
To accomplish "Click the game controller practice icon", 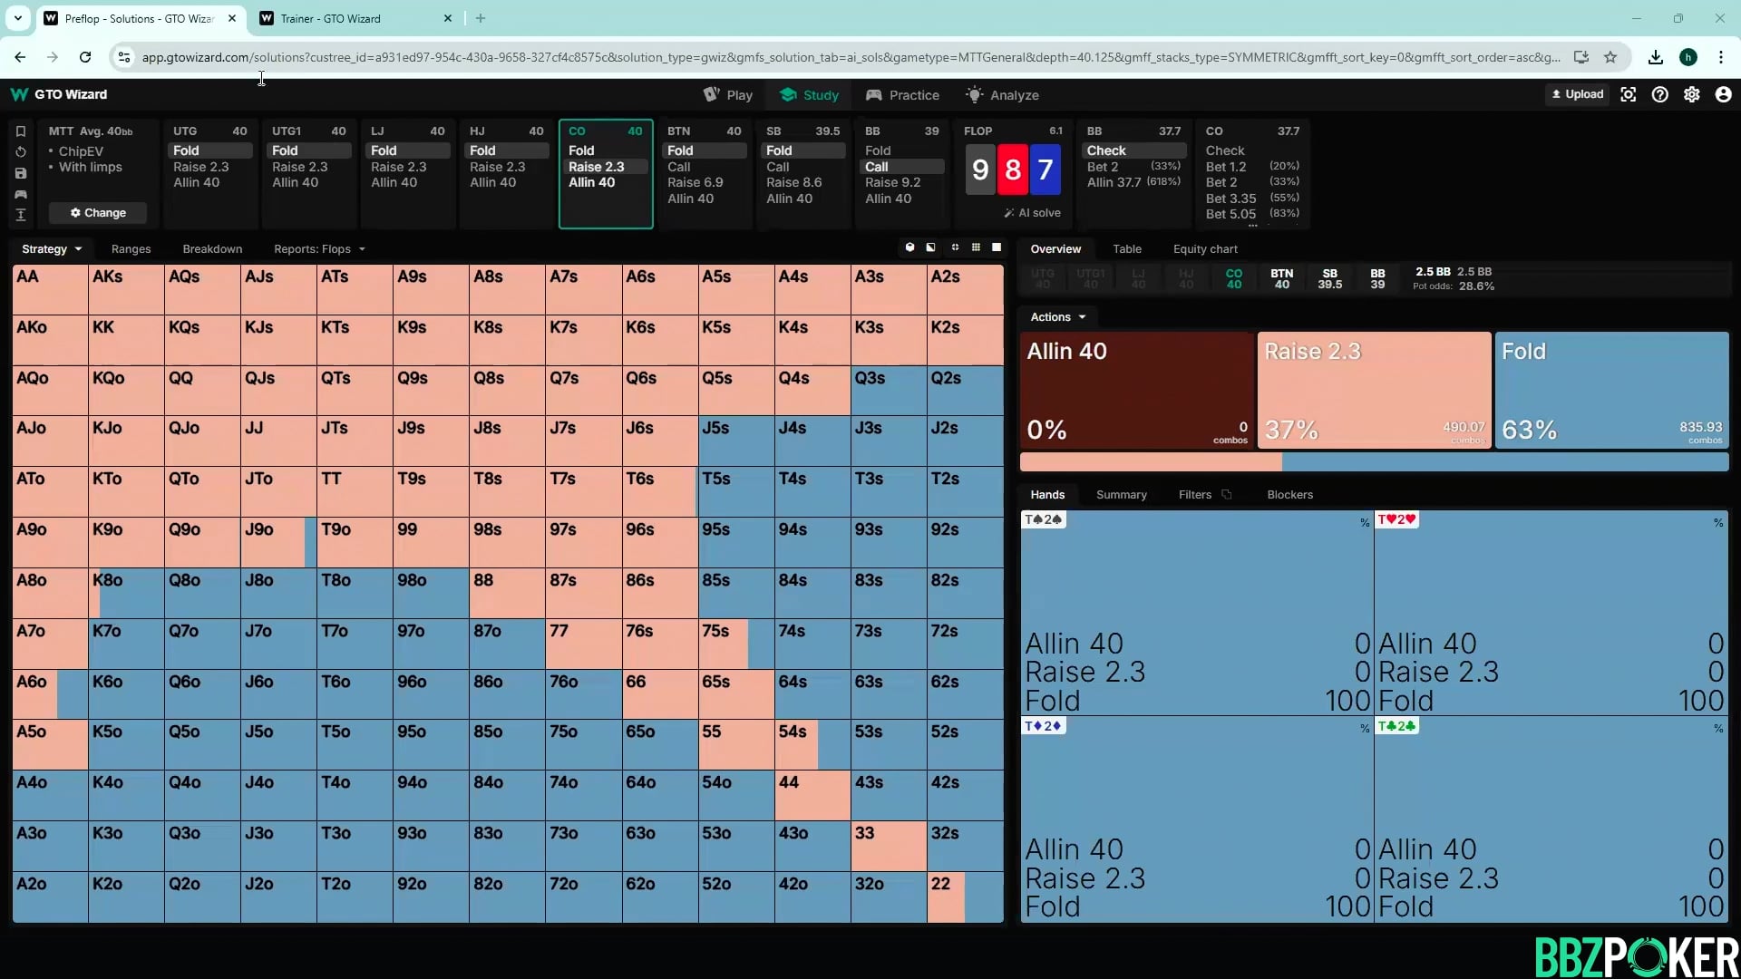I will click(21, 194).
